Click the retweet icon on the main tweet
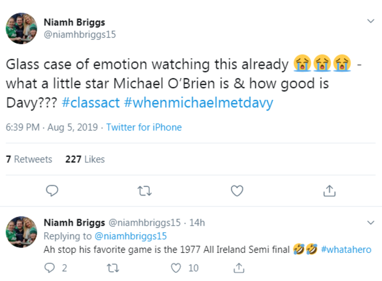Viewport: 382px width, 281px height. point(144,190)
